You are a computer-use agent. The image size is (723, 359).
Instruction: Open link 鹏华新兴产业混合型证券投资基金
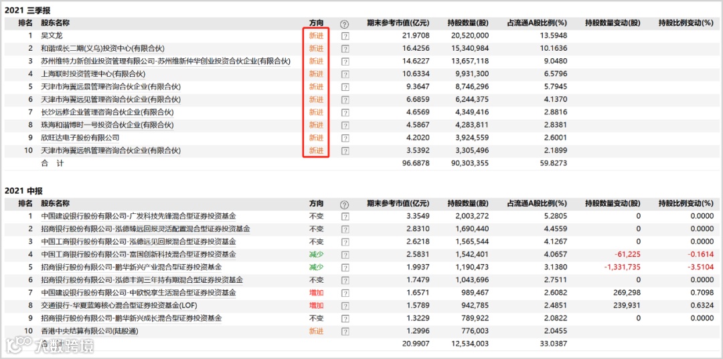pyautogui.click(x=131, y=267)
